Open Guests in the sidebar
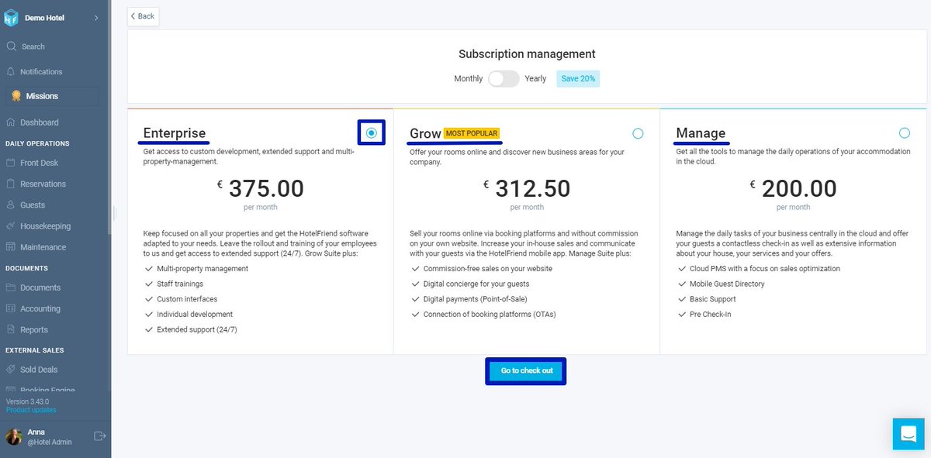The image size is (931, 458). (x=33, y=205)
